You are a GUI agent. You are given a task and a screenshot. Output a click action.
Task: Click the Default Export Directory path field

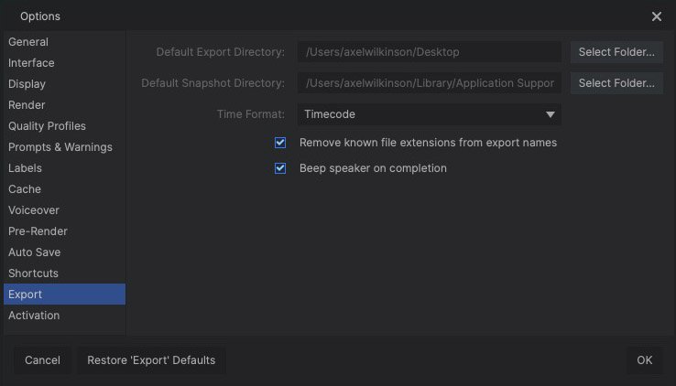(429, 52)
